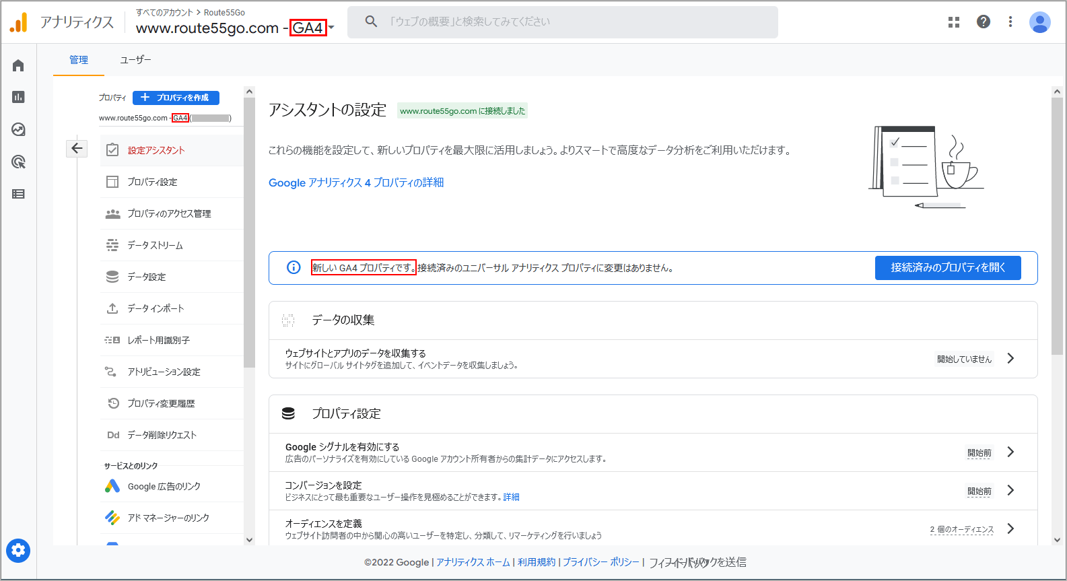
Task: Click the admin column scrollbar up arrow
Action: pos(250,92)
